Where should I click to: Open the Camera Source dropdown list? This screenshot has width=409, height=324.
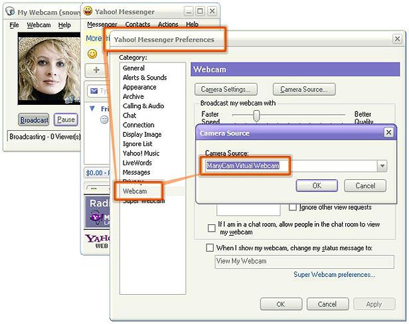382,166
